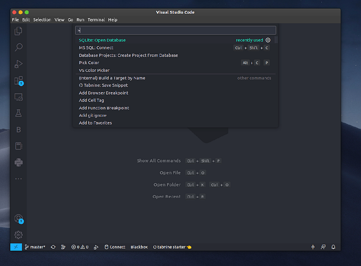Image resolution: width=361 pixels, height=266 pixels.
Task: Open the Run menu
Action: tap(80, 20)
